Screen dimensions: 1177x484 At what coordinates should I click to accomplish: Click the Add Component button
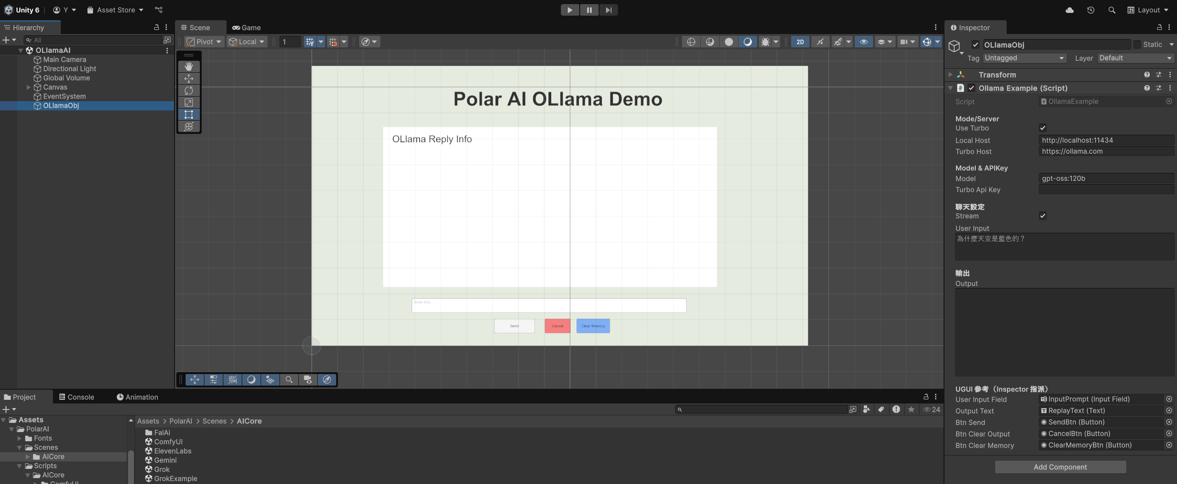(1060, 467)
